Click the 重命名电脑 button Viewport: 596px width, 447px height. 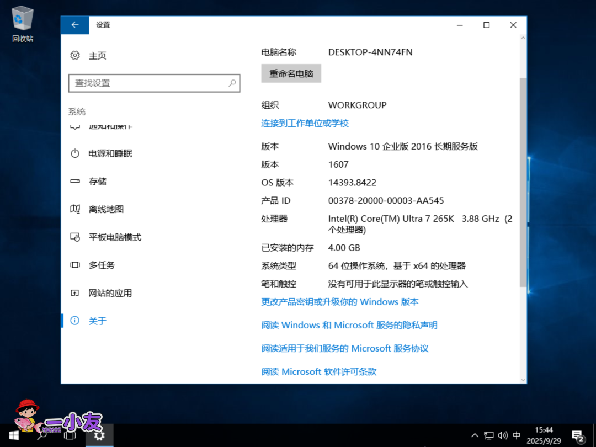click(x=291, y=73)
